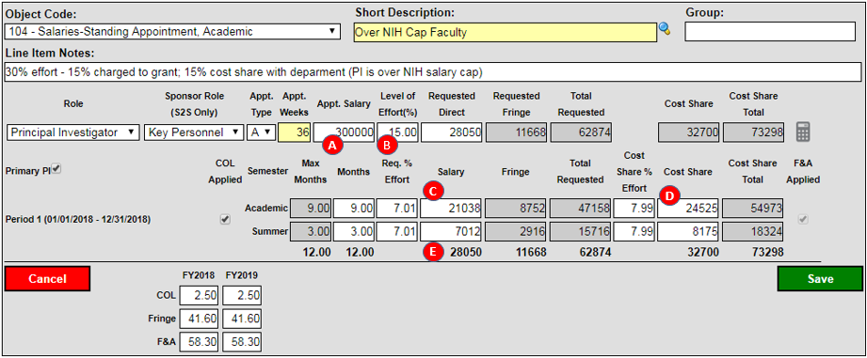Viewport: 867px width, 358px height.
Task: Click the bold Cost Share sum 32700
Action: click(703, 252)
